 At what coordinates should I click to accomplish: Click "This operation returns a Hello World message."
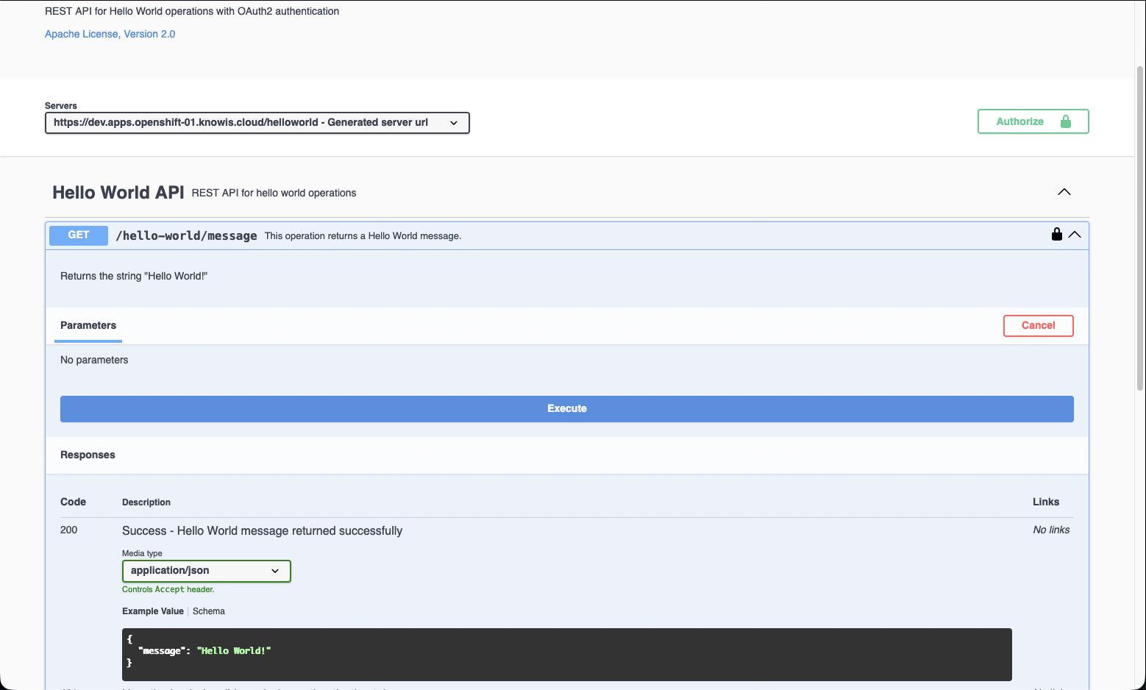coord(363,236)
